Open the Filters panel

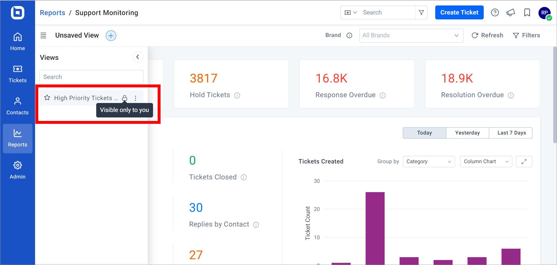pyautogui.click(x=526, y=35)
